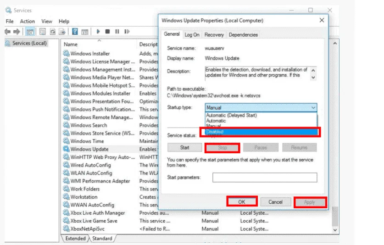Click gear icon beside Wired AutoConfig
The image size is (384, 245).
(66, 165)
